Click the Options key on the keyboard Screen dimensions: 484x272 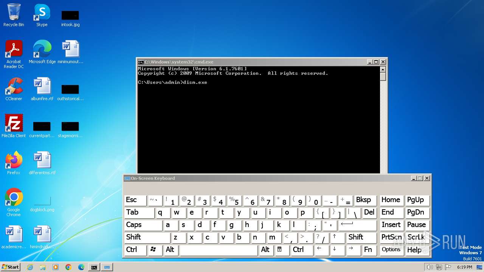click(392, 250)
